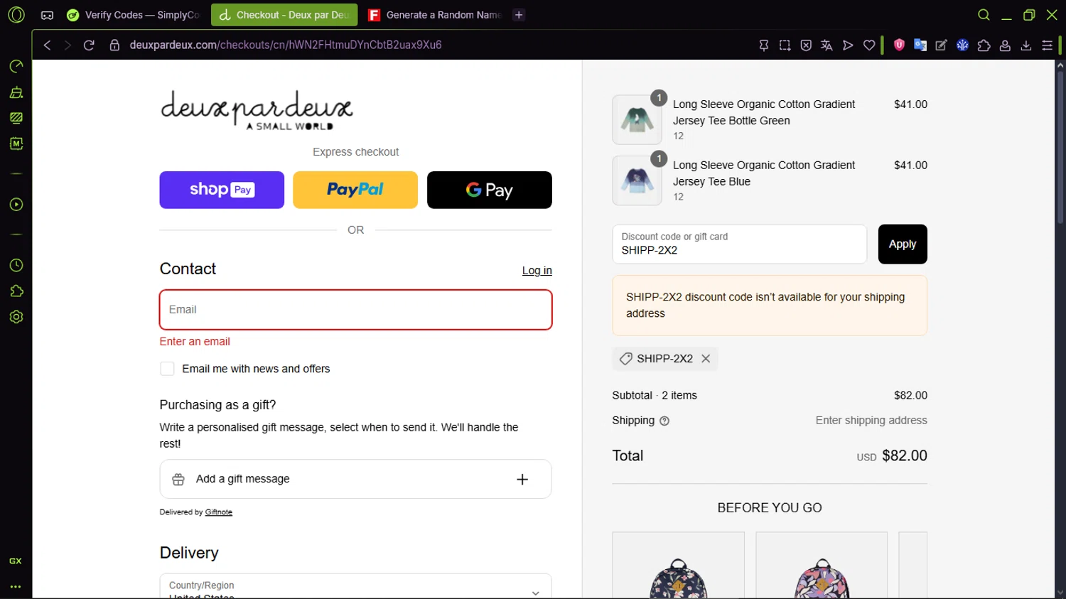
Task: Open the striped panel icon in sidebar
Action: [16, 118]
